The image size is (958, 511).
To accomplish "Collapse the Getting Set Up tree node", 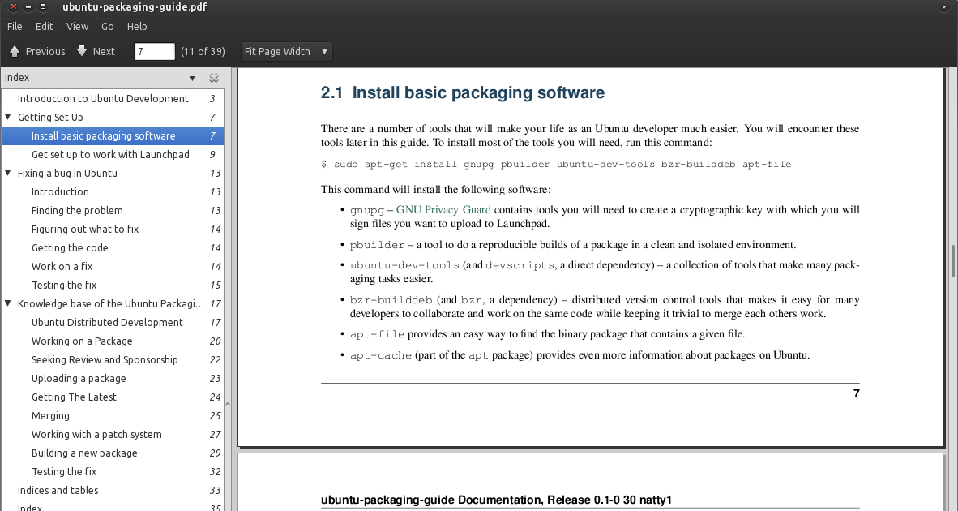I will coord(8,117).
